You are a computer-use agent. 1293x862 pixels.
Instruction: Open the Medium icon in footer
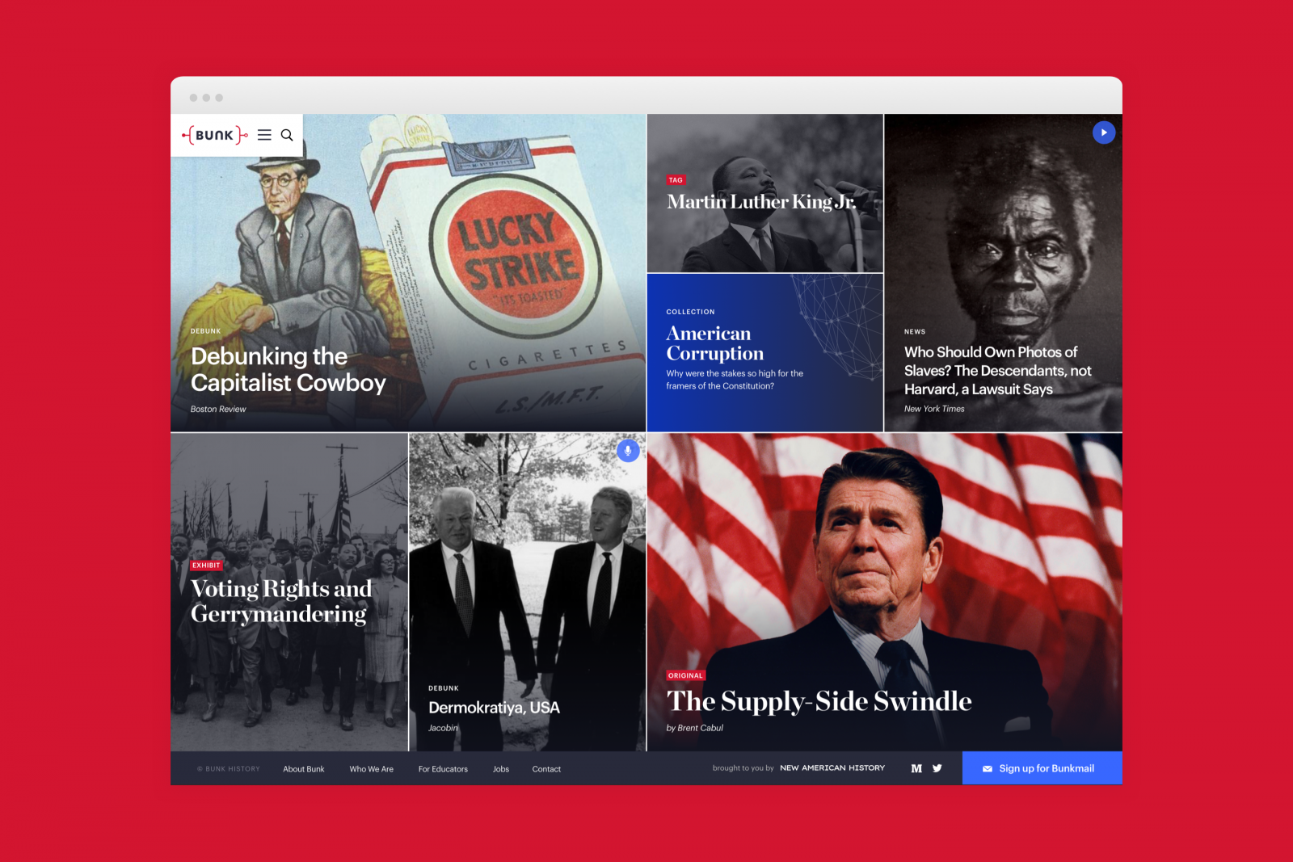[916, 768]
